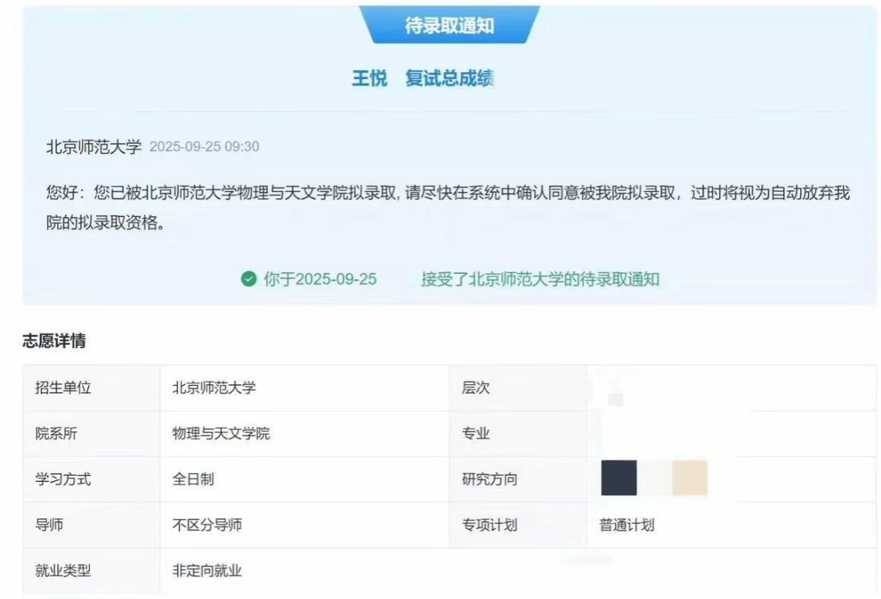
Task: Select the 全日制 study mode cell
Action: pos(193,480)
